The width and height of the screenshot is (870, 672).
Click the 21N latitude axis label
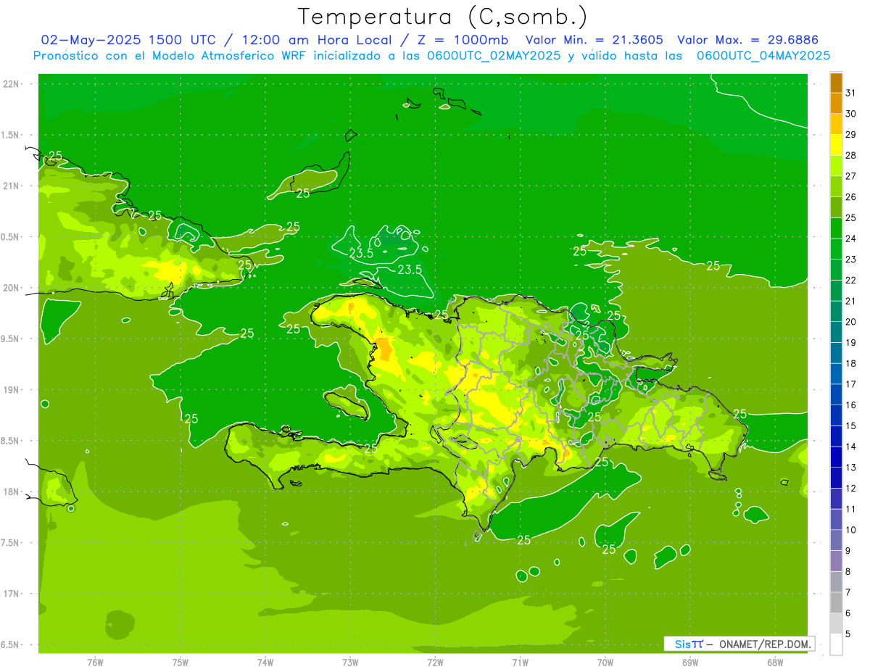(12, 186)
